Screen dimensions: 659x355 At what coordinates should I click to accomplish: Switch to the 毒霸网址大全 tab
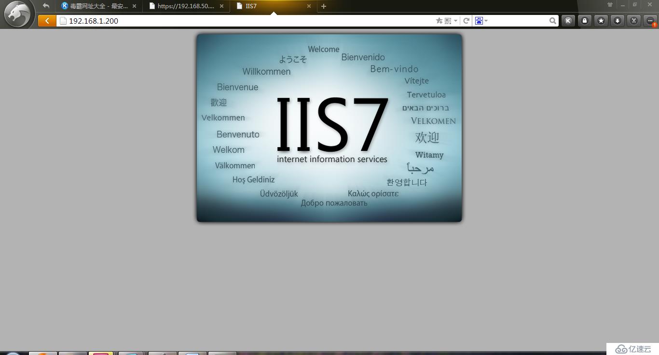99,6
